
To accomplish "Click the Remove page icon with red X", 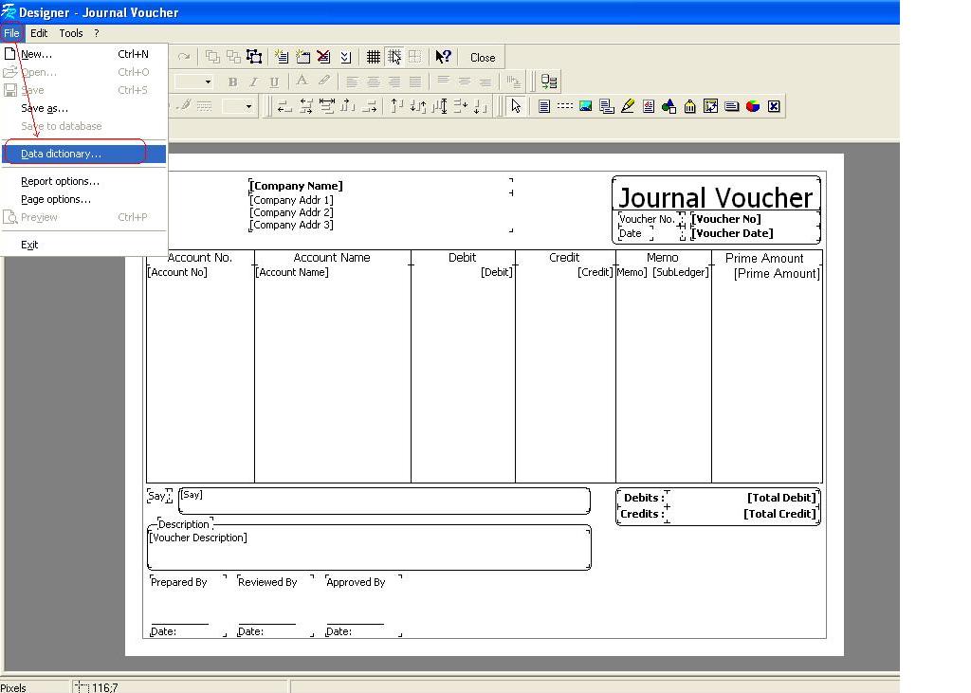I will [x=324, y=57].
